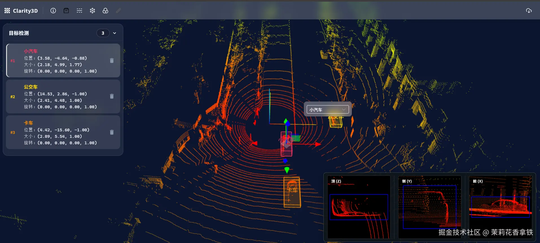Select the 卡车 detection card
540x243 pixels.
(x=63, y=132)
